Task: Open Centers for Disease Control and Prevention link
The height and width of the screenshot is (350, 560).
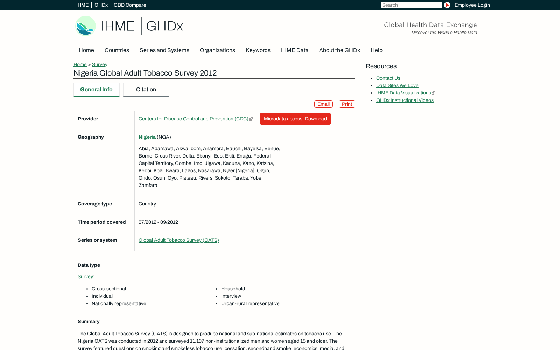Action: [x=194, y=119]
